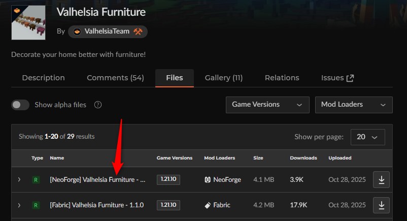
Task: Open the Issues external link tab
Action: pos(337,78)
